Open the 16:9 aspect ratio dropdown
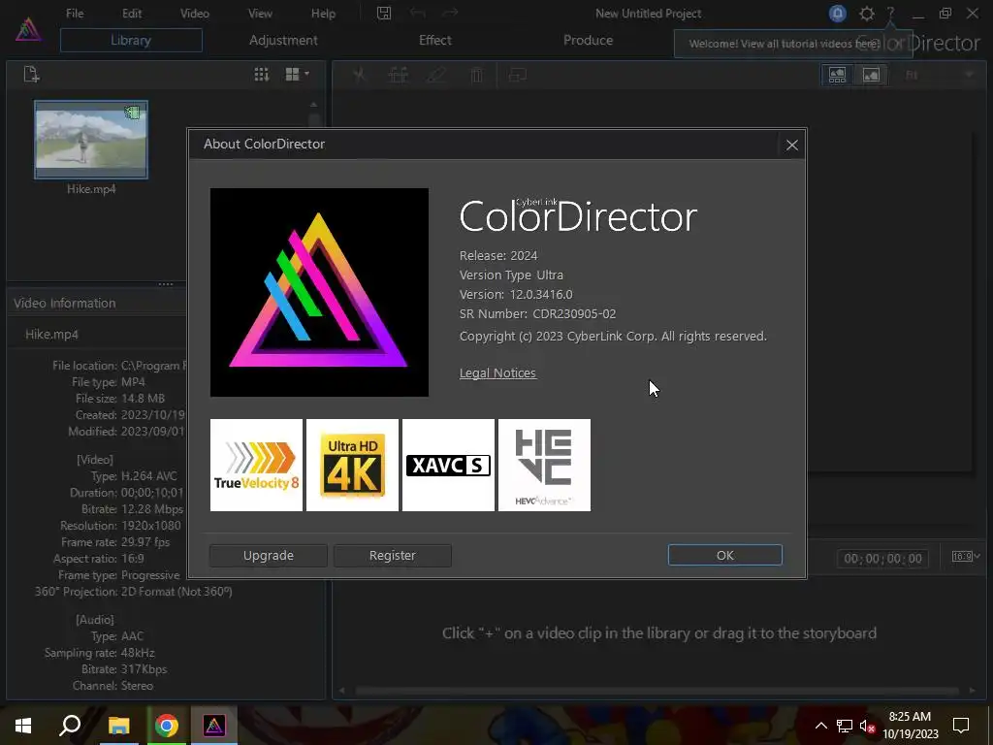Screen dimensions: 993x745 965,556
